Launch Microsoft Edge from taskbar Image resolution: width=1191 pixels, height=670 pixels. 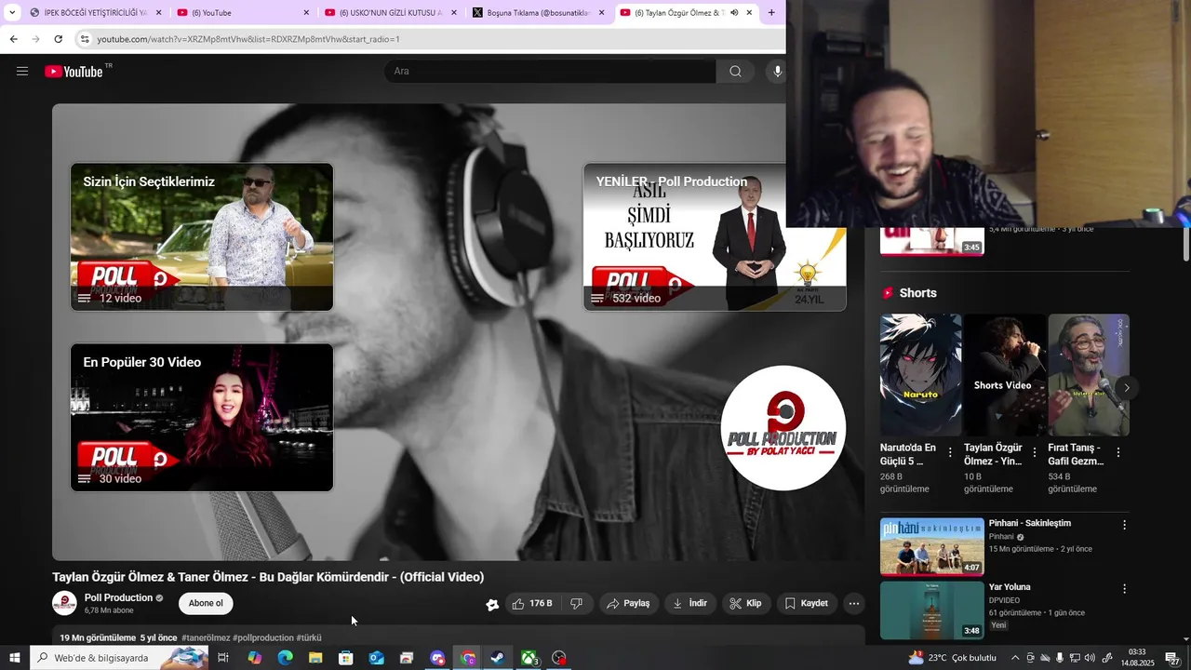(285, 658)
